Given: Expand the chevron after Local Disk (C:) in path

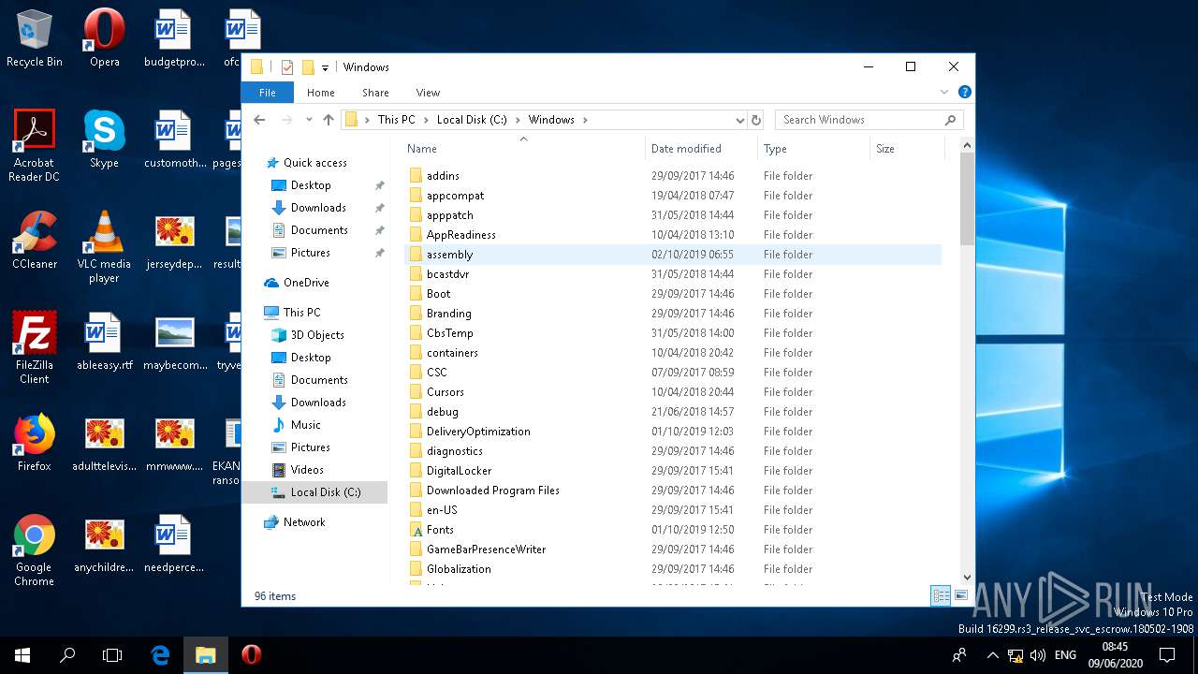Looking at the screenshot, I should (517, 120).
